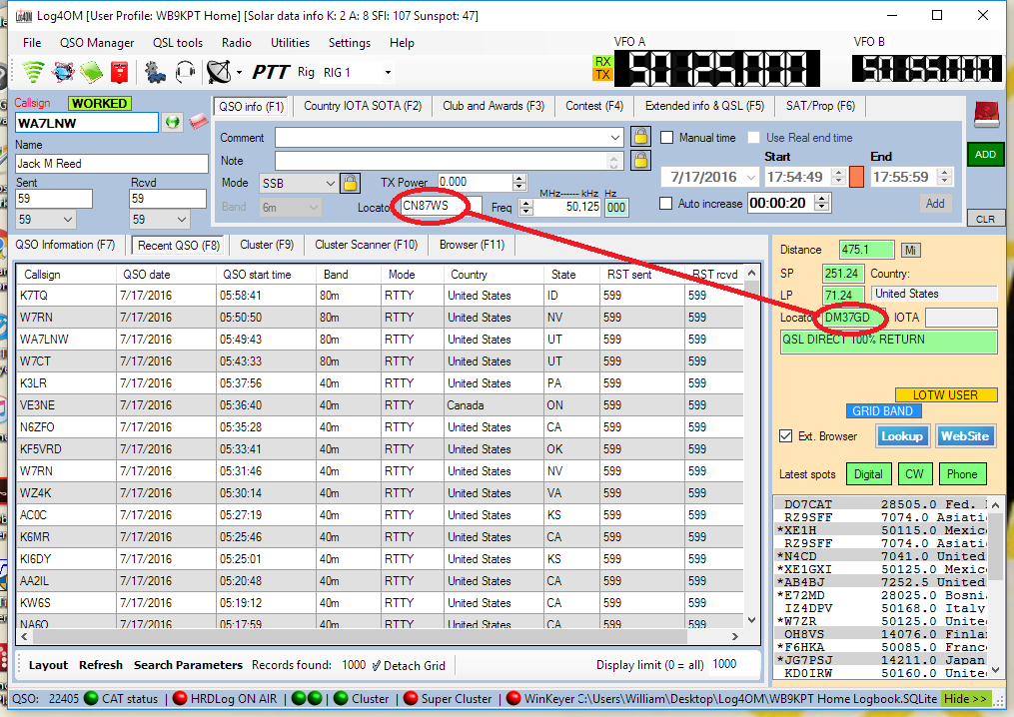The height and width of the screenshot is (717, 1014).
Task: Select the DO7CAT spot in Latest spots
Action: click(x=882, y=504)
